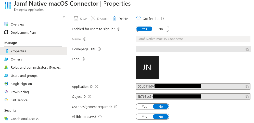Click info icon next to Name
Image resolution: width=254 pixels, height=123 pixels.
[x=85, y=39]
